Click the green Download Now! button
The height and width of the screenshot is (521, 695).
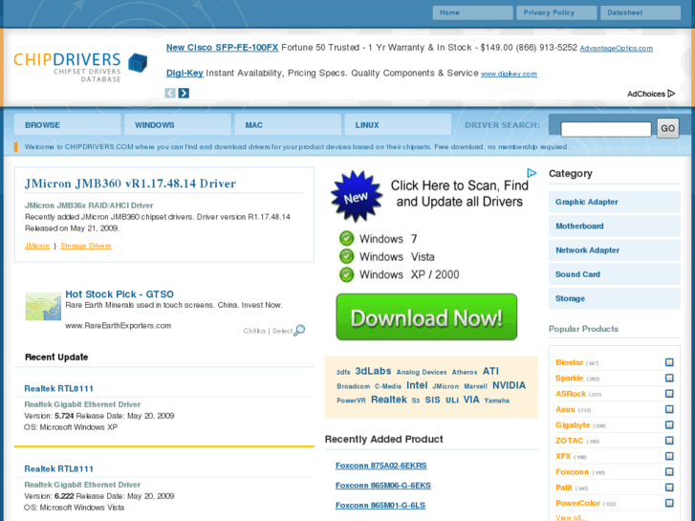pos(426,317)
